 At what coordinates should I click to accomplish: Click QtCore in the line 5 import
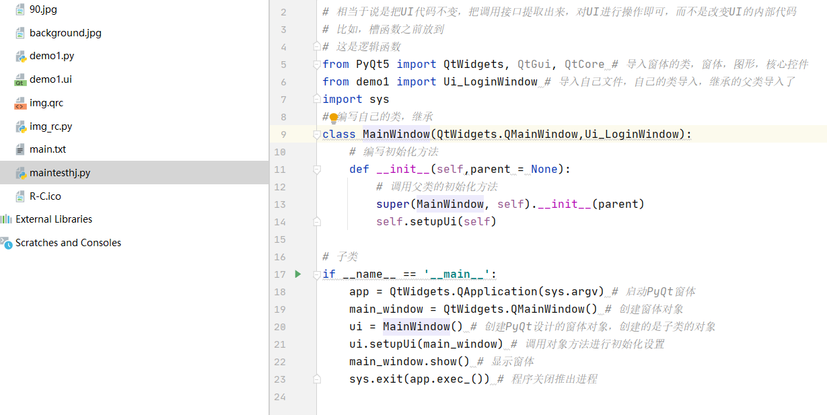585,65
